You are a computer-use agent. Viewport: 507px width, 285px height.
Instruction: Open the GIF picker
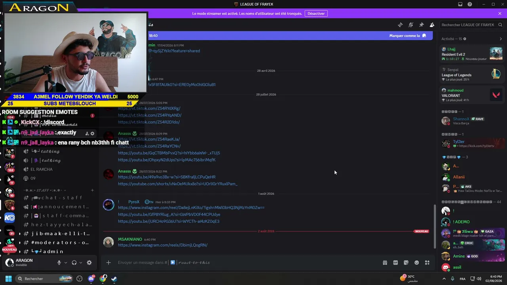tap(395, 262)
